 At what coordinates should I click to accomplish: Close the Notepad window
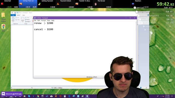point(135,18)
